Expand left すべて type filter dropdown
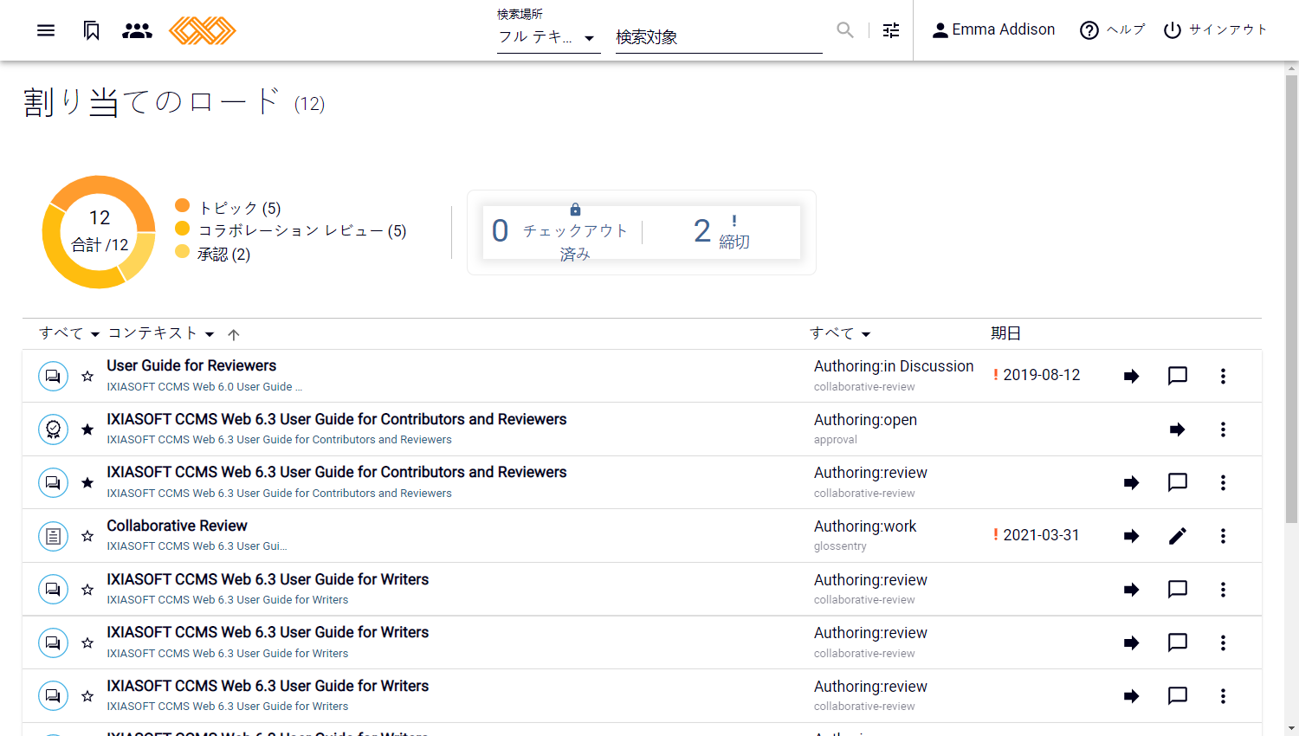This screenshot has height=736, width=1299. coord(69,333)
